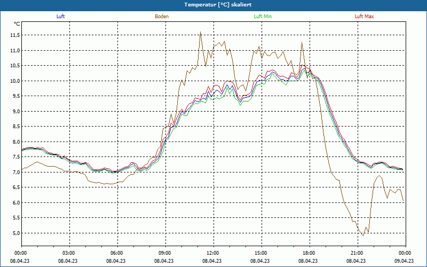Click the '09:00' time axis label
427x267 pixels.
point(165,253)
